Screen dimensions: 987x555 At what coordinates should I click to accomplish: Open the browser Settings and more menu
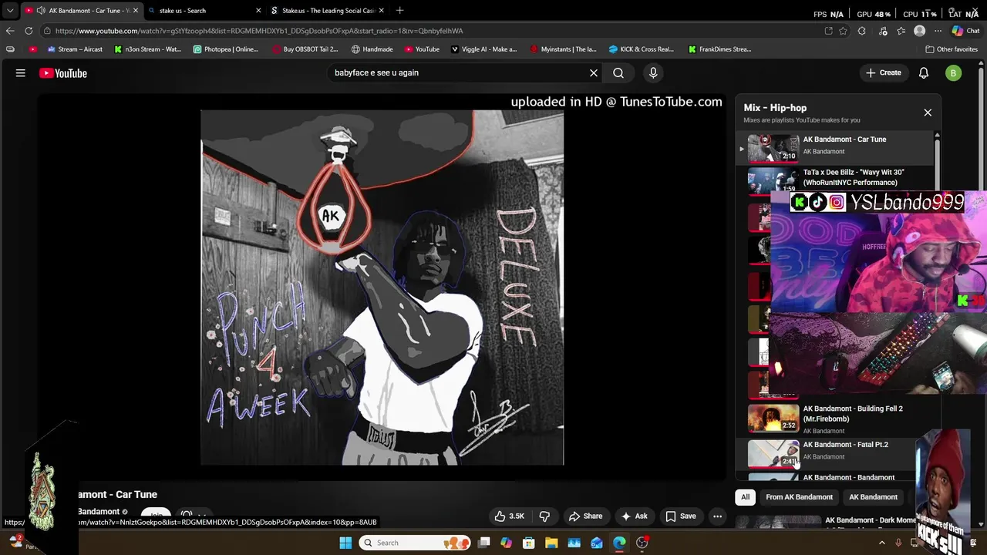point(938,31)
